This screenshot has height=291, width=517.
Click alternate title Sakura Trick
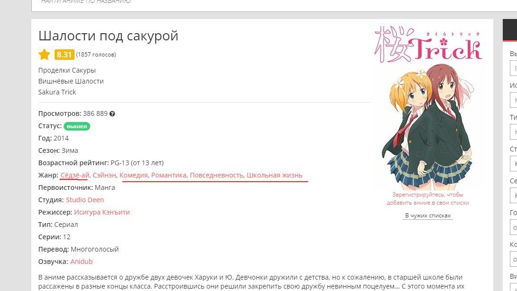click(x=57, y=92)
